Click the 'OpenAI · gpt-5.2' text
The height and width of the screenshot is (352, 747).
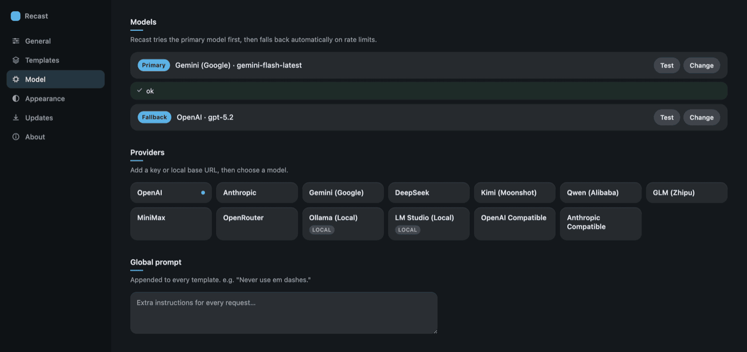tap(205, 117)
